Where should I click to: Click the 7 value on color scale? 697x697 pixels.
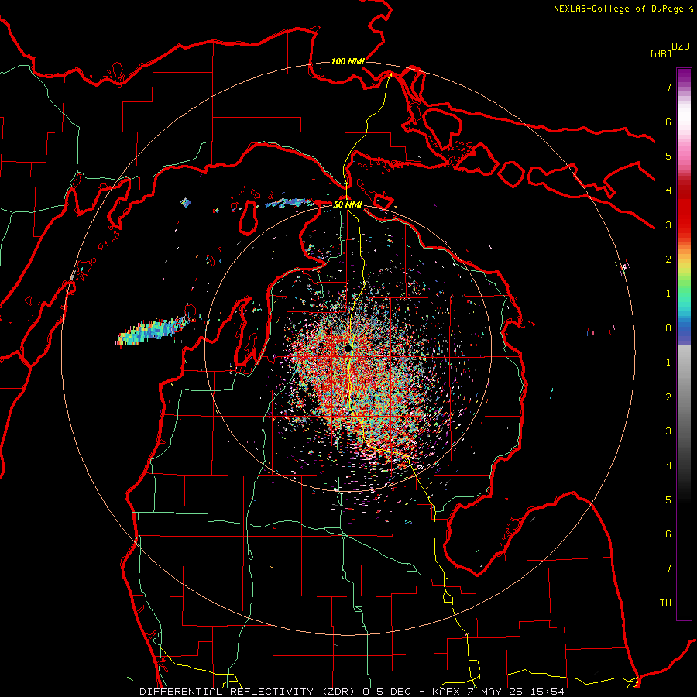(668, 87)
